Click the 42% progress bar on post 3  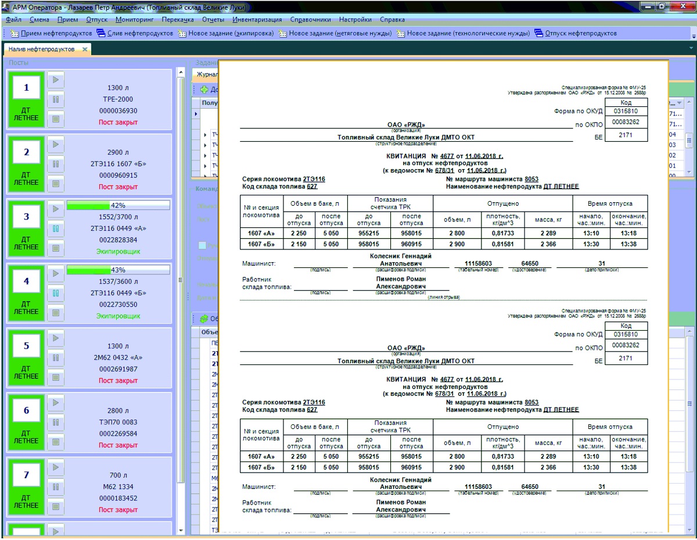118,205
